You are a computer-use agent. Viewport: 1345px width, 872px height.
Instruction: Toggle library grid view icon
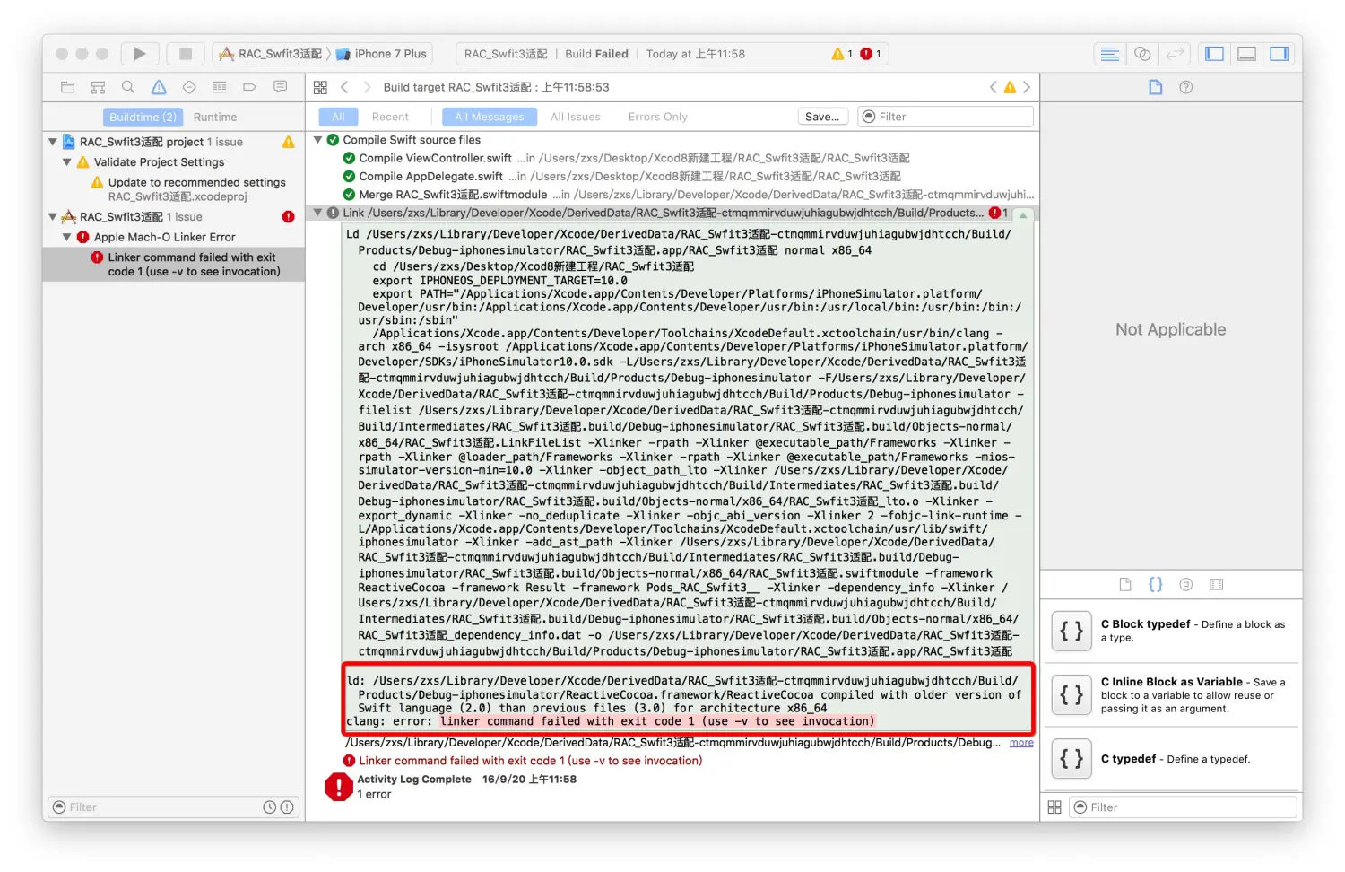coord(1054,807)
